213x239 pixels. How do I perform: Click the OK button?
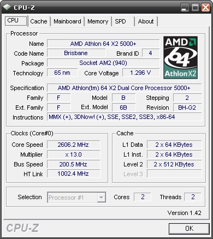tap(189, 229)
